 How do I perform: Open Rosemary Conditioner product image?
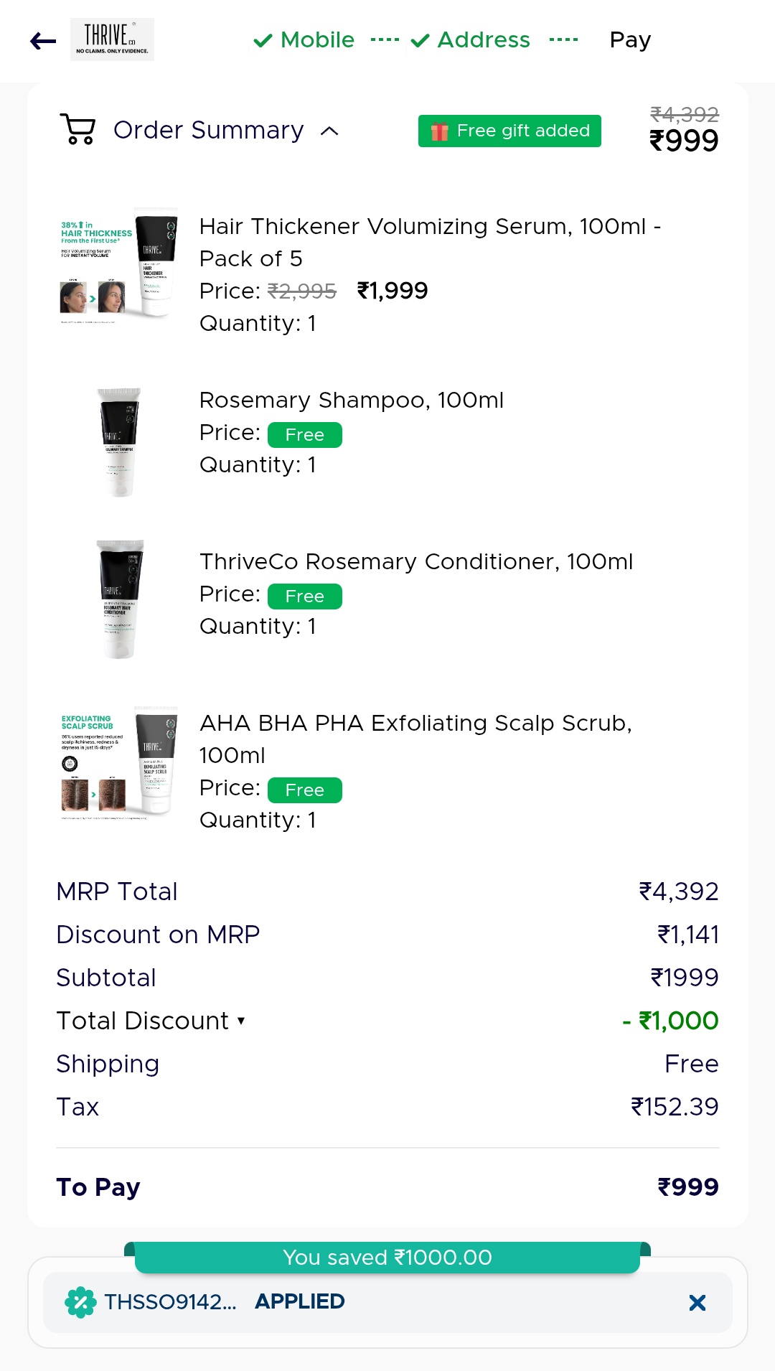tap(119, 599)
